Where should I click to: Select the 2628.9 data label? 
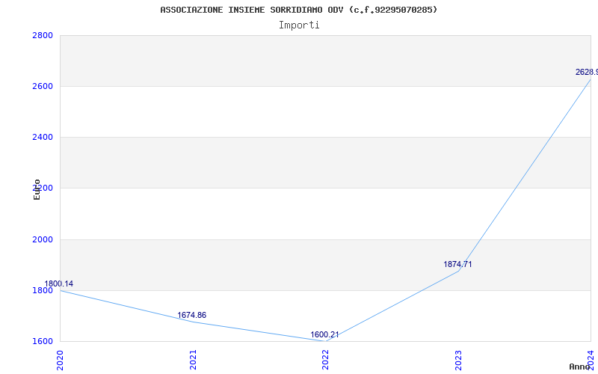(587, 72)
